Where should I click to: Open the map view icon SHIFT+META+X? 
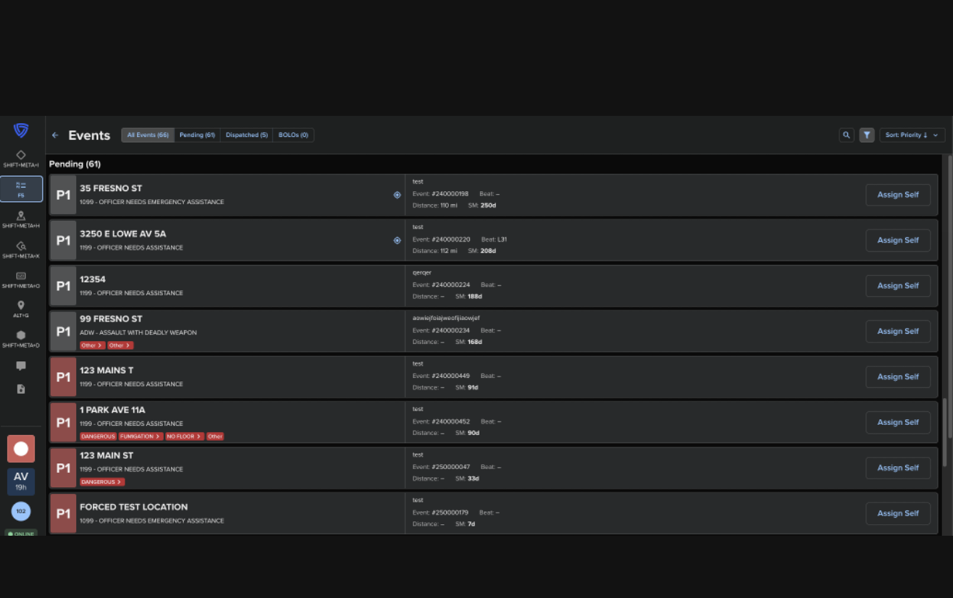pos(21,247)
